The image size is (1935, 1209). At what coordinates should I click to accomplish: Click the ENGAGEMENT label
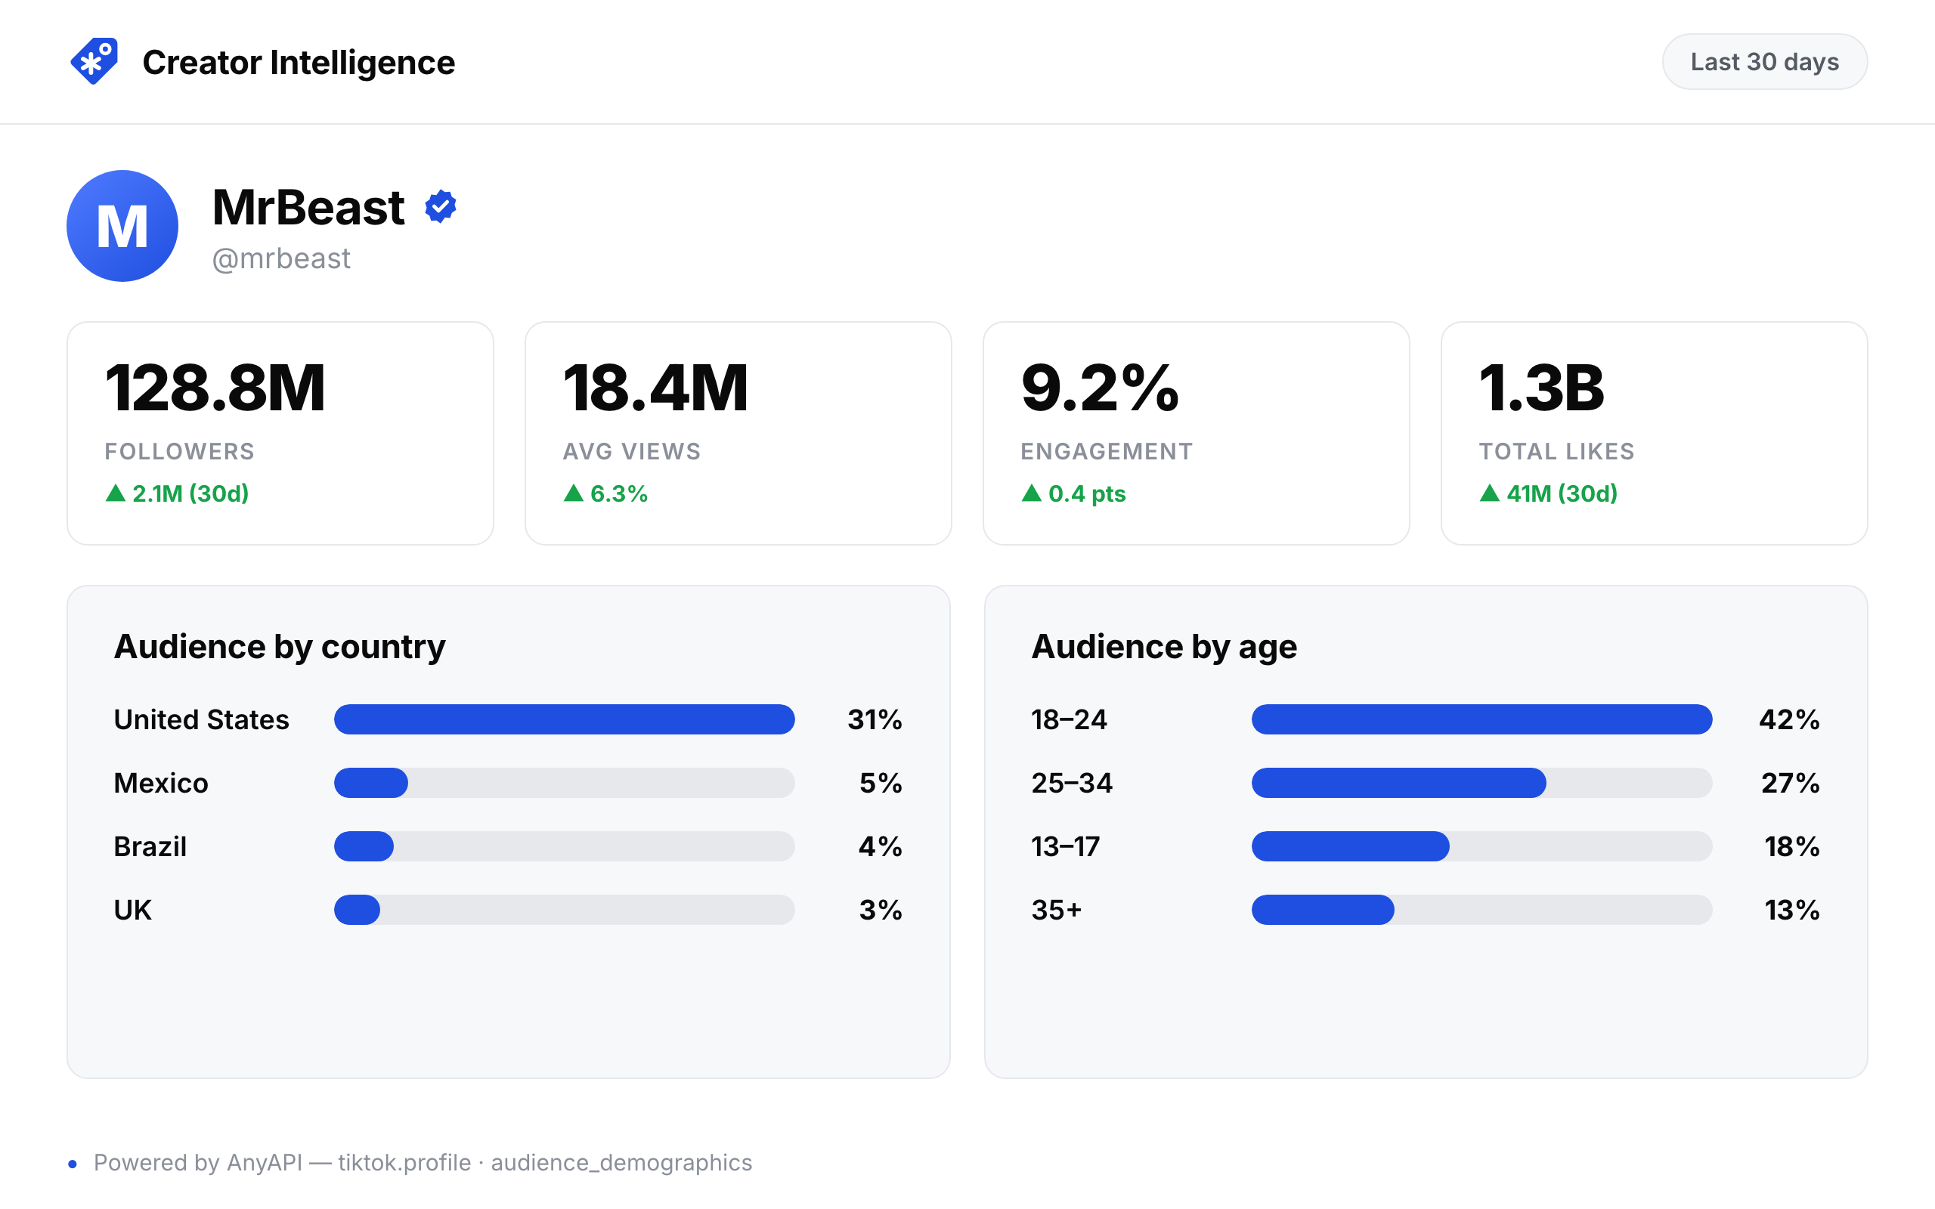pos(1107,452)
